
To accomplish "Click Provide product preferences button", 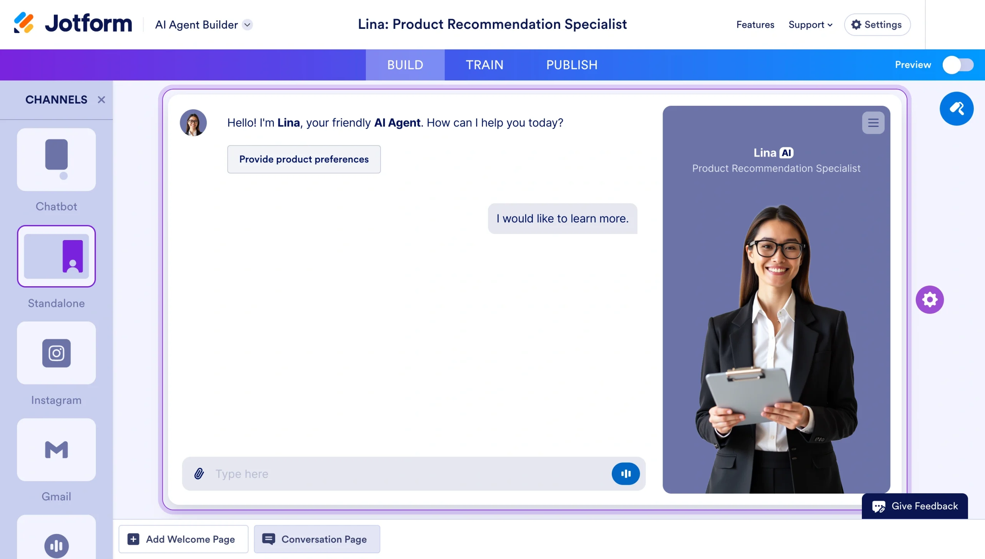I will [x=304, y=159].
